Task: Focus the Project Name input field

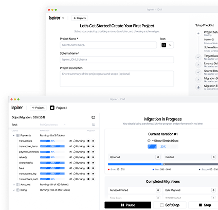Action: (108, 45)
